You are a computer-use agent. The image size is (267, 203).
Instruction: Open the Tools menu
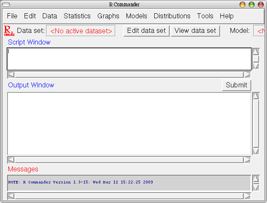coord(205,16)
